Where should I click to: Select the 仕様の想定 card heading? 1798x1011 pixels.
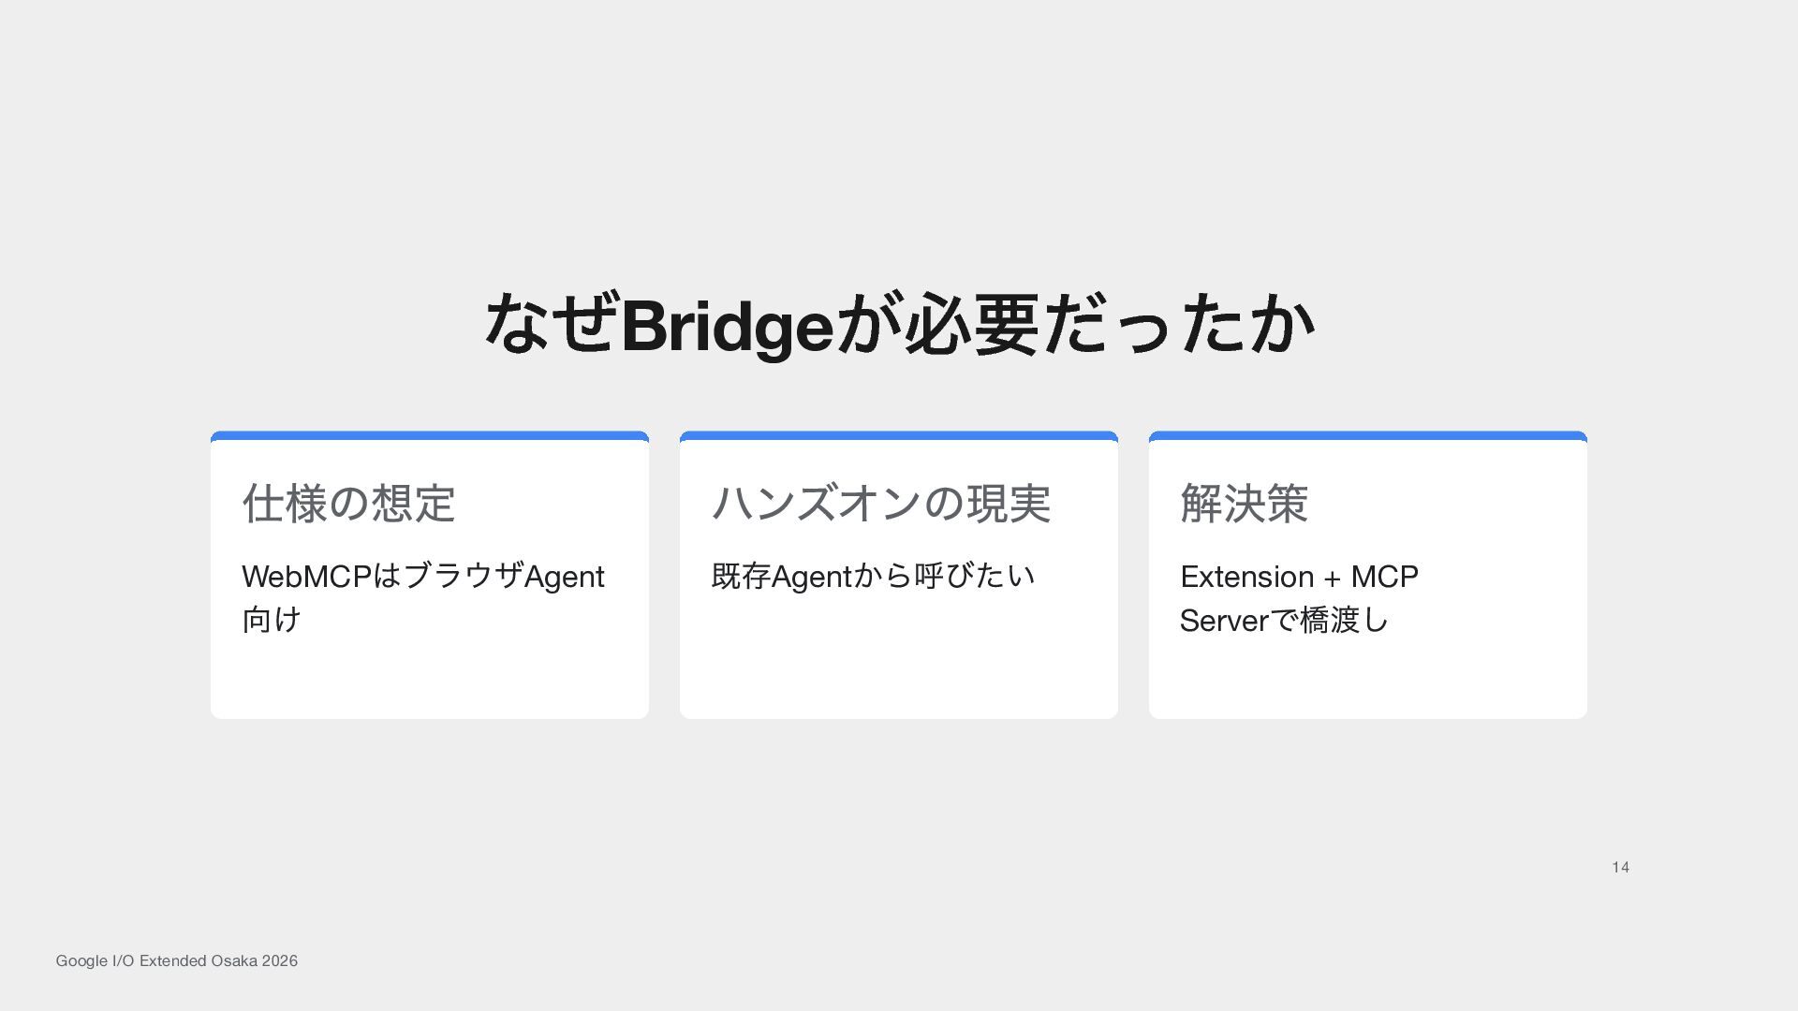coord(348,503)
